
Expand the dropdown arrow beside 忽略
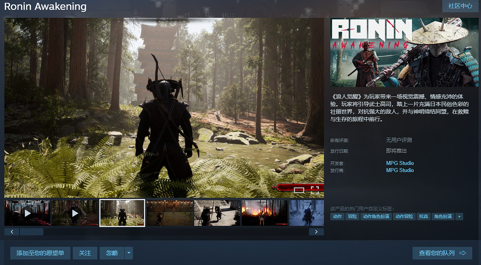129,253
